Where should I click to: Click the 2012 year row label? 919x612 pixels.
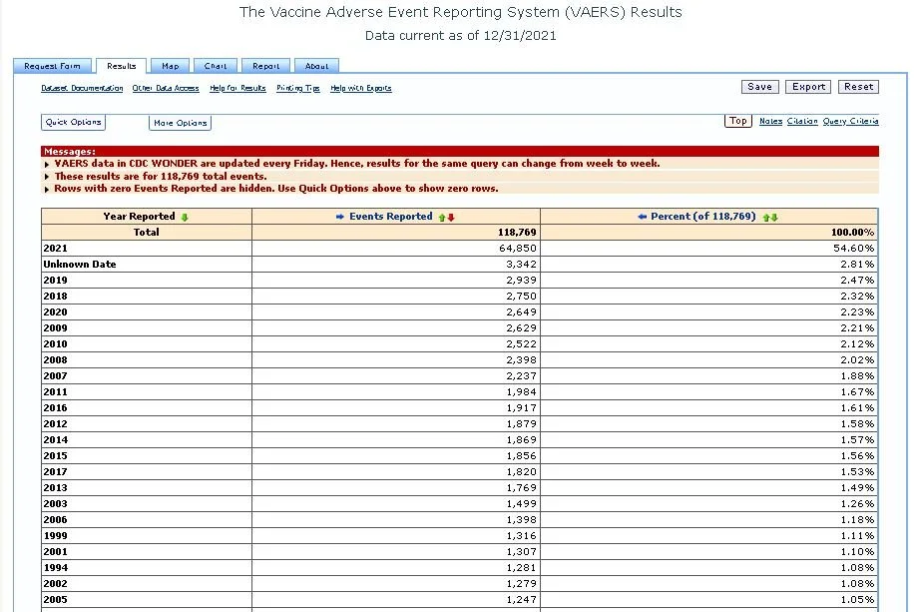55,424
